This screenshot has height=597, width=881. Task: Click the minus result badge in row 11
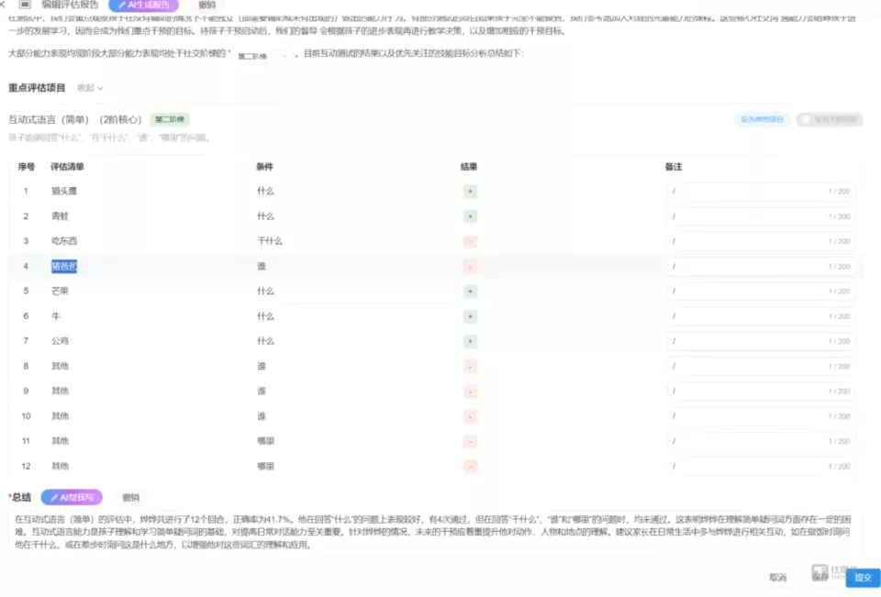click(470, 441)
